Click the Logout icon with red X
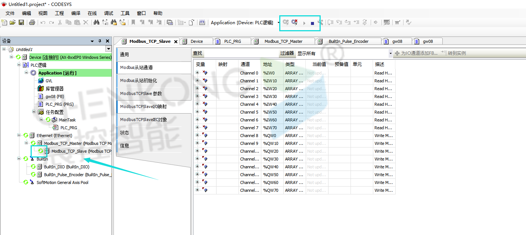The image size is (526, 235). coord(295,22)
